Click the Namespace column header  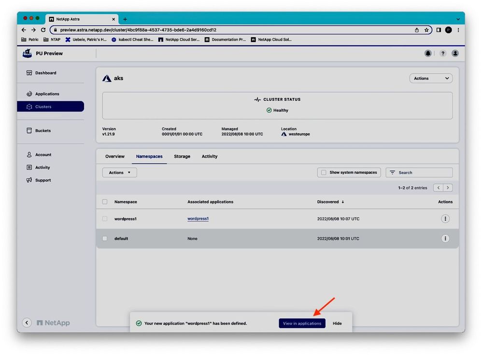point(126,202)
